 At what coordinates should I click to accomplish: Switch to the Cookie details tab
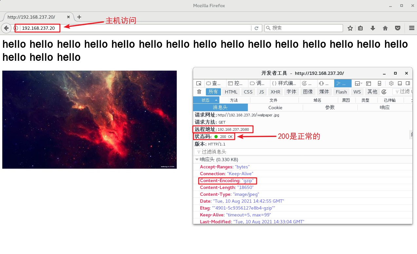click(275, 108)
